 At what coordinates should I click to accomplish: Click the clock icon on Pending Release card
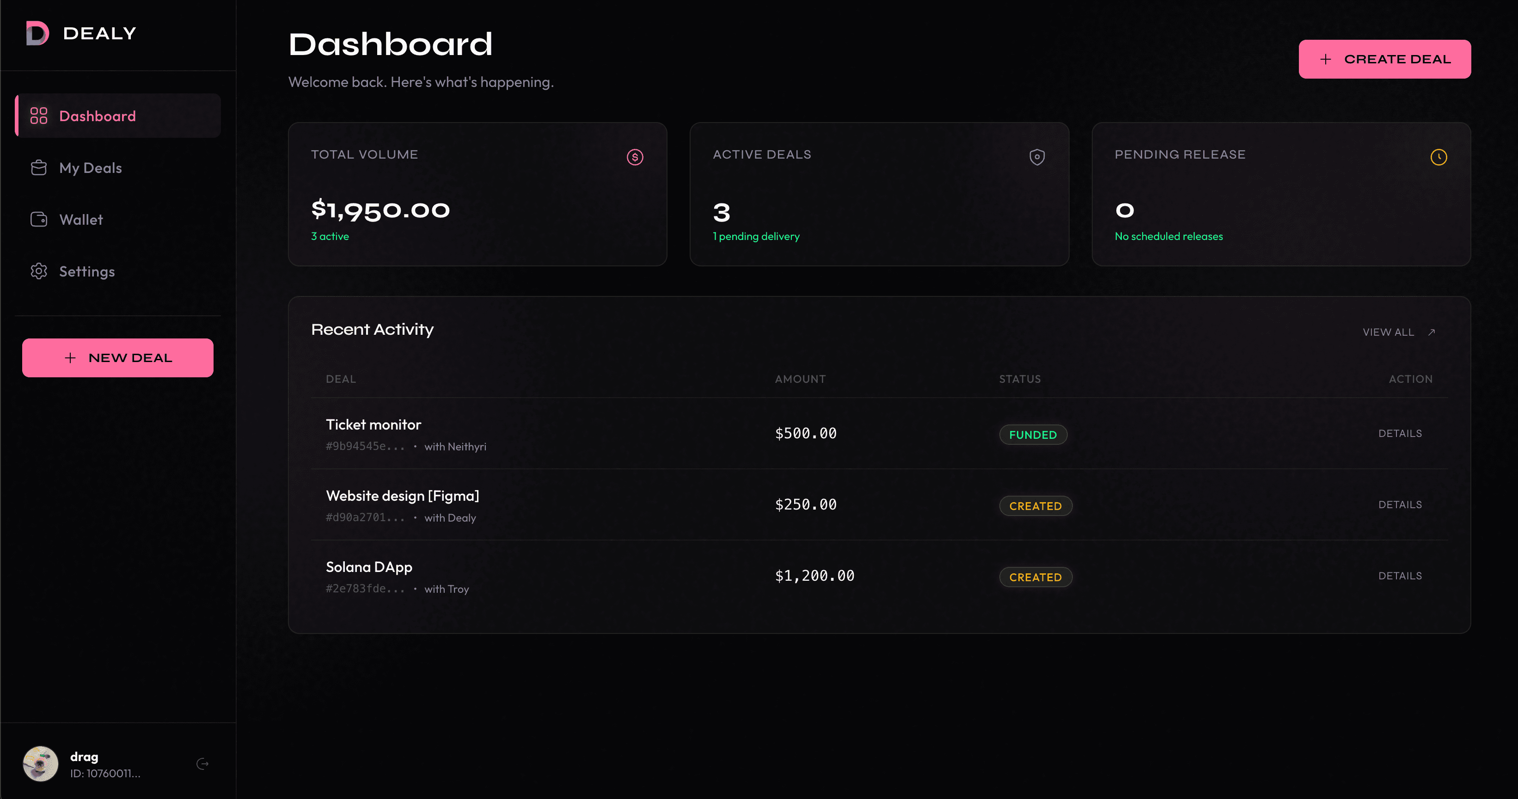1439,157
